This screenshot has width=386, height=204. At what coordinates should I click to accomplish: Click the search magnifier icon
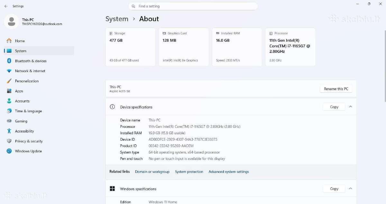point(133,6)
